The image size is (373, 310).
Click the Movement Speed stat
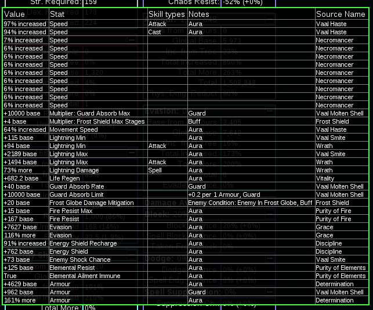(74, 129)
